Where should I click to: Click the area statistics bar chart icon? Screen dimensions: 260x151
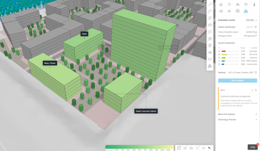[221, 5]
